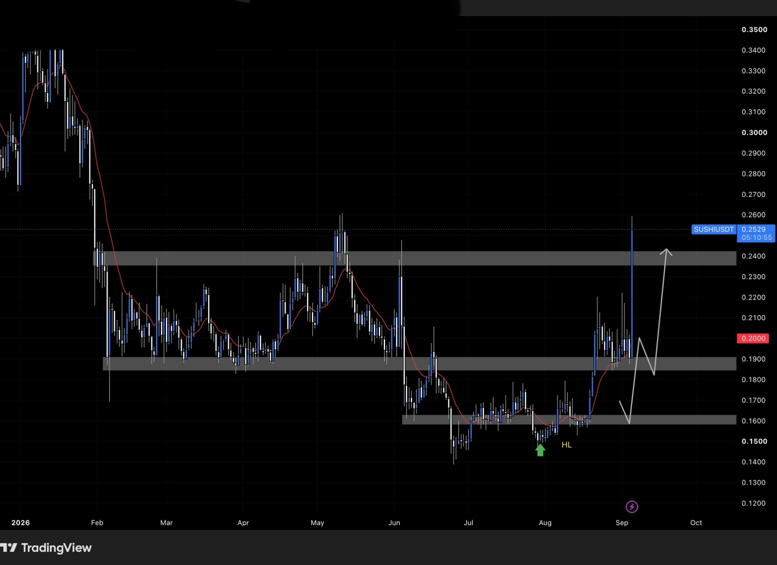Click the current price label 0.2529
This screenshot has height=565, width=777.
tap(753, 229)
